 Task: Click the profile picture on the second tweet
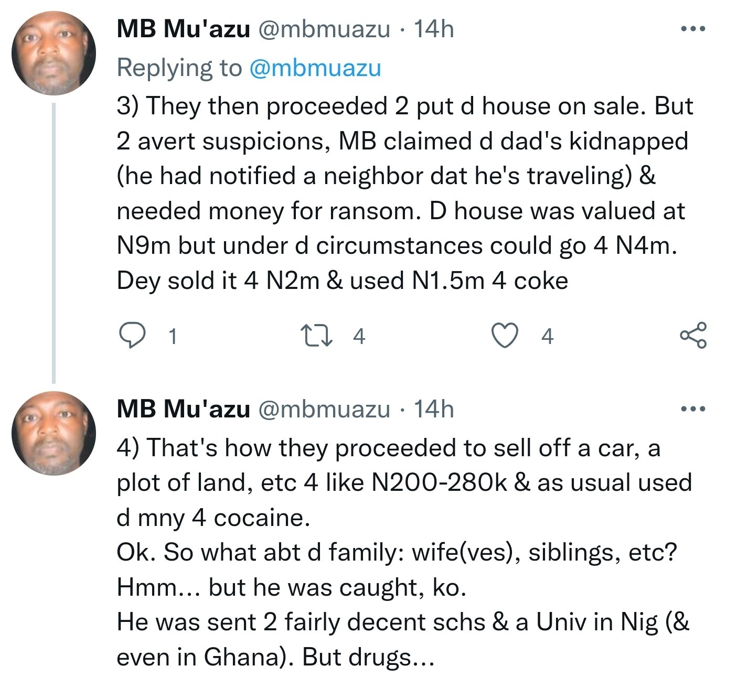(54, 434)
